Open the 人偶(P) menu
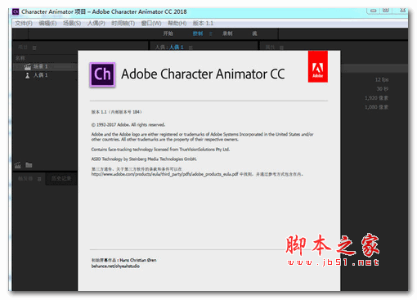The height and width of the screenshot is (300, 417). point(96,23)
